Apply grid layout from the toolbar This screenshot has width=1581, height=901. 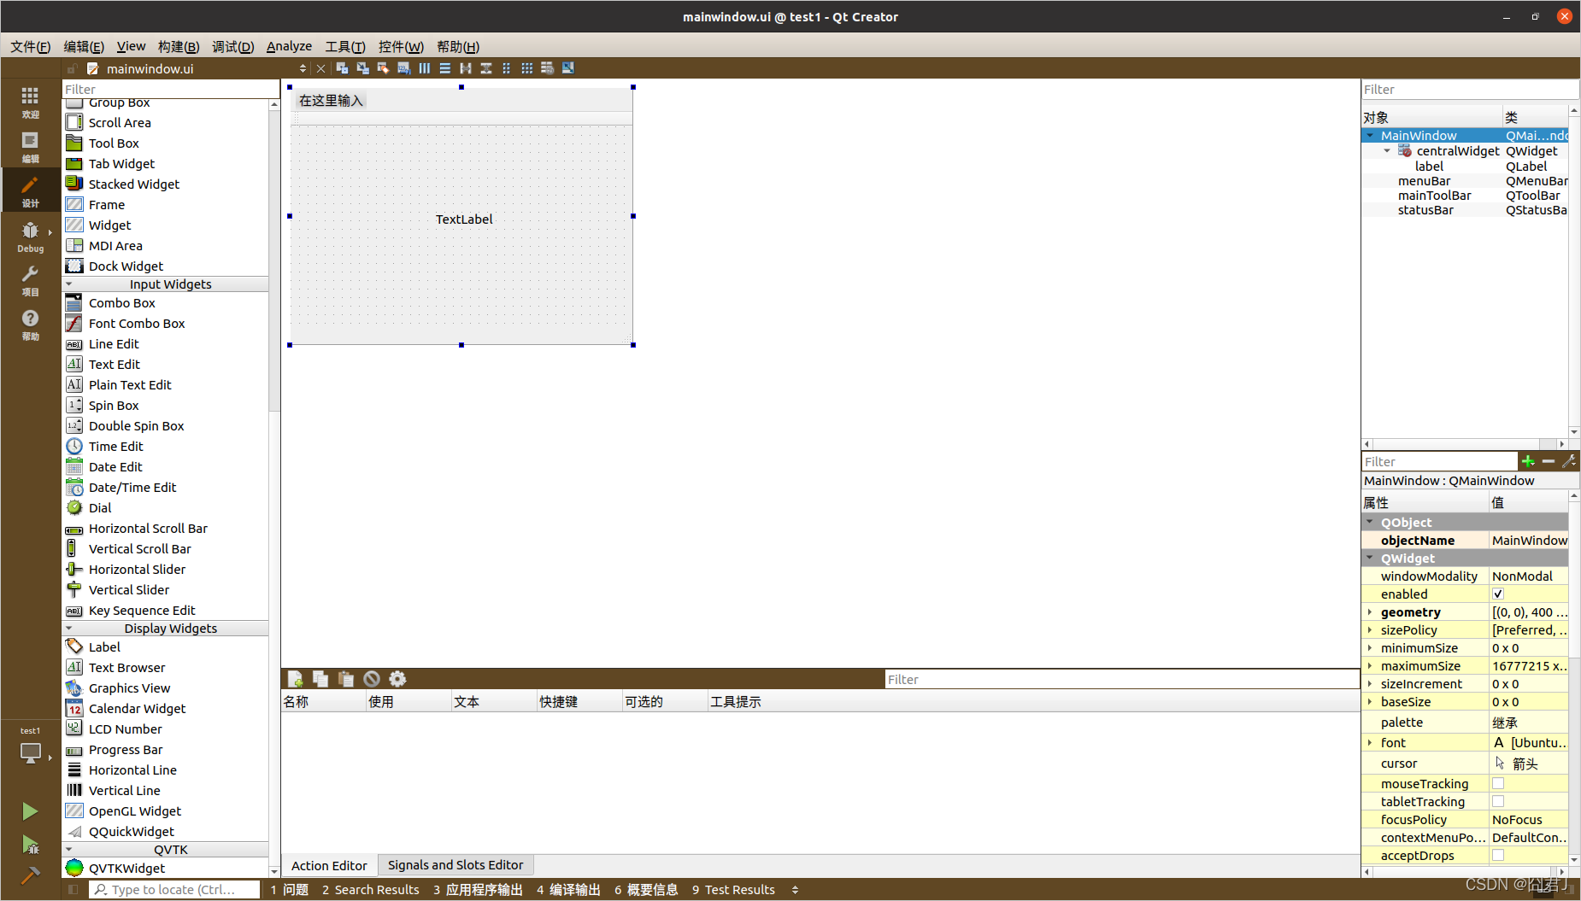pyautogui.click(x=526, y=68)
